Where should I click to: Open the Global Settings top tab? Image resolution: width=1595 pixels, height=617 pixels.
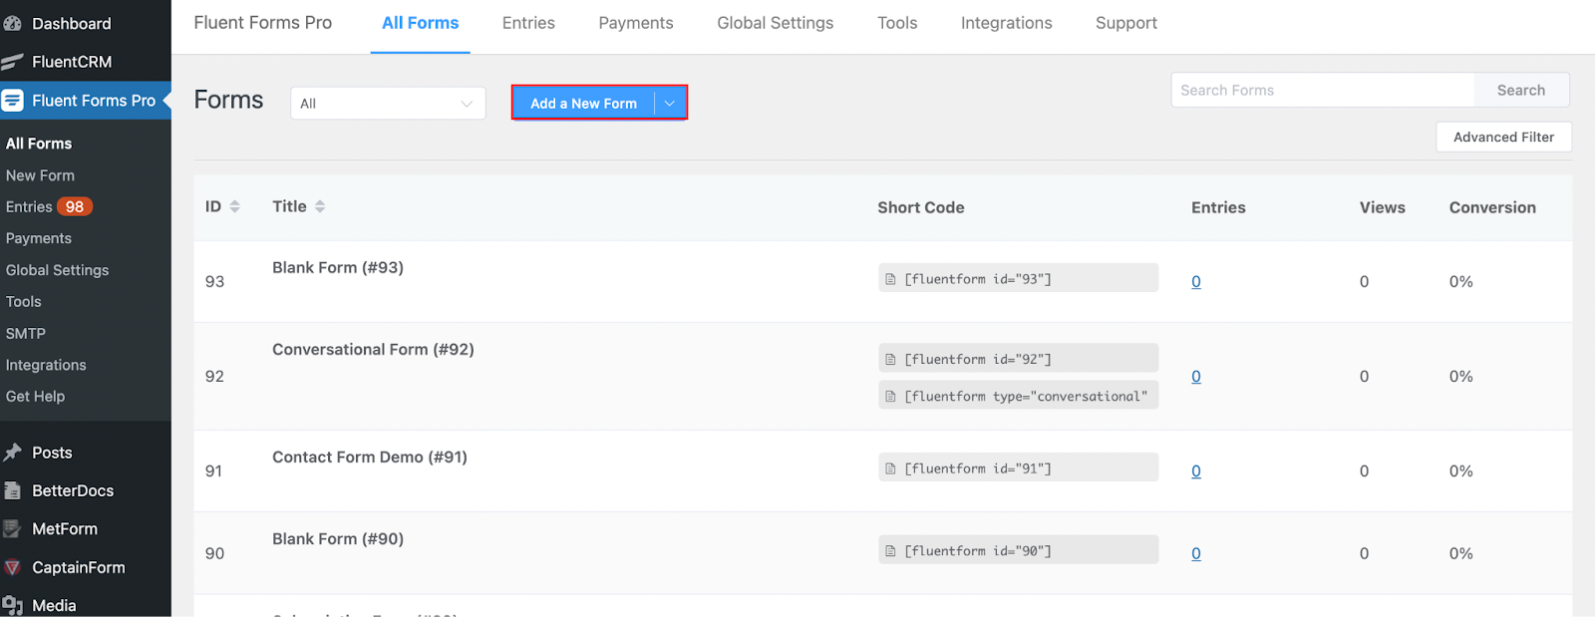pos(775,23)
